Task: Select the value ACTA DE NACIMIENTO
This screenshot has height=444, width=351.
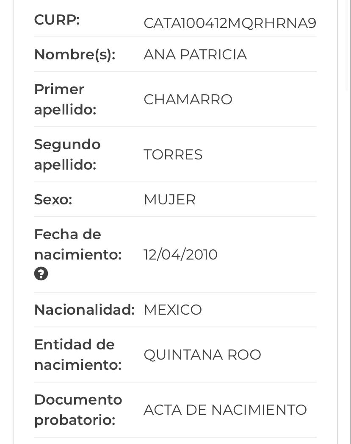Action: pyautogui.click(x=225, y=410)
